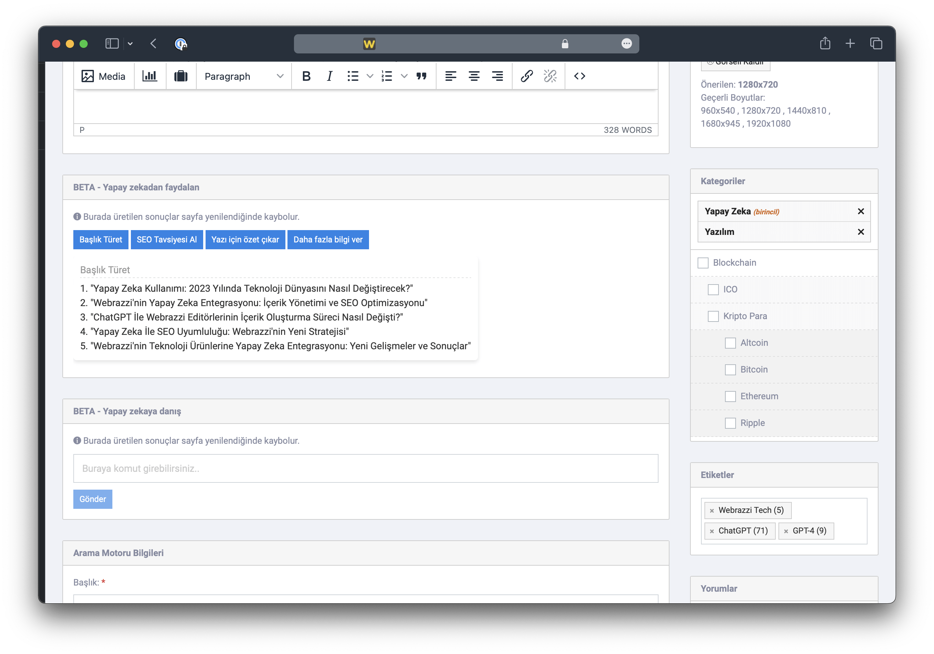Viewport: 934px width, 654px height.
Task: Check the Blockchain category
Action: tap(703, 263)
